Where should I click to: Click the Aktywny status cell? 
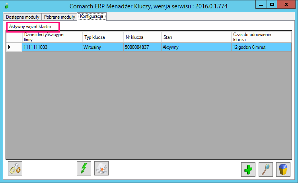pos(196,47)
